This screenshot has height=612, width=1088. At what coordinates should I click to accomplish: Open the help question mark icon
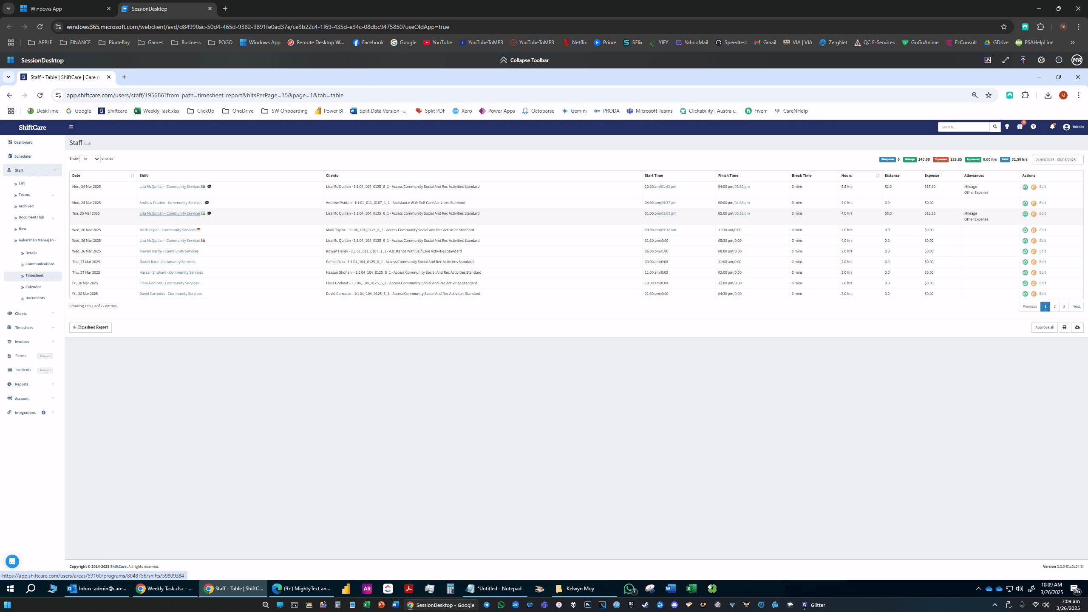tap(1033, 127)
